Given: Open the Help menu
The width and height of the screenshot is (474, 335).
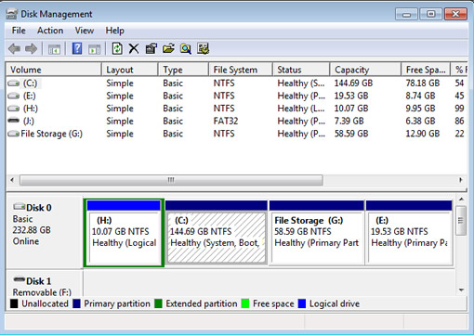Looking at the screenshot, I should [x=114, y=31].
